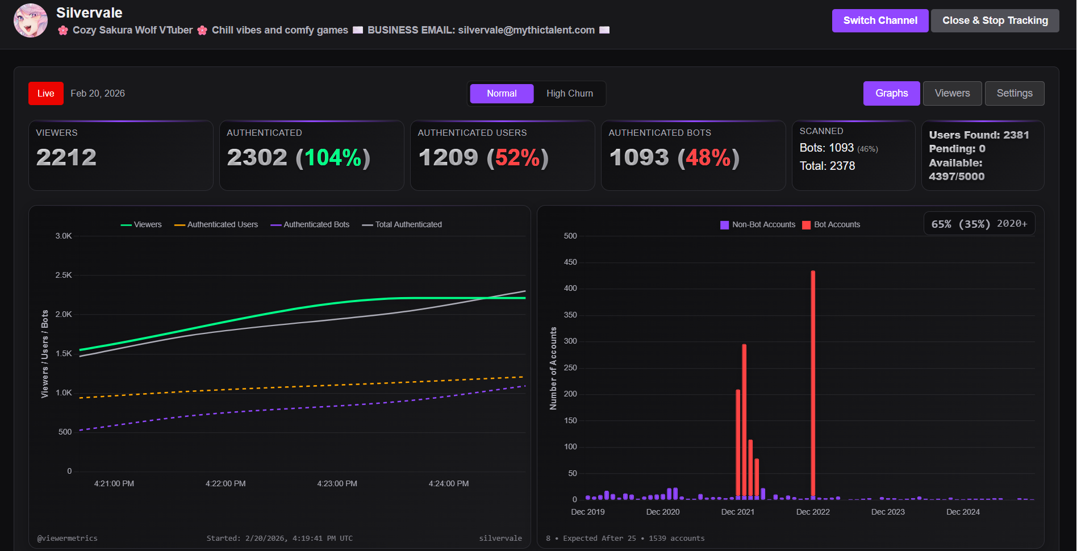Open the Viewers tab
The image size is (1077, 551).
point(952,93)
